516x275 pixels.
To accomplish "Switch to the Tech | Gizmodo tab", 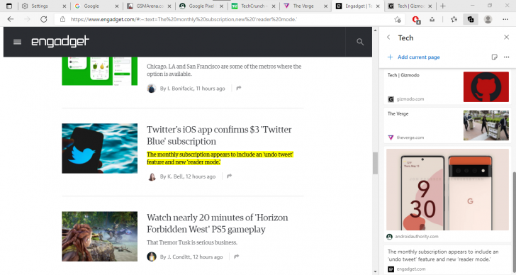I will pos(410,6).
